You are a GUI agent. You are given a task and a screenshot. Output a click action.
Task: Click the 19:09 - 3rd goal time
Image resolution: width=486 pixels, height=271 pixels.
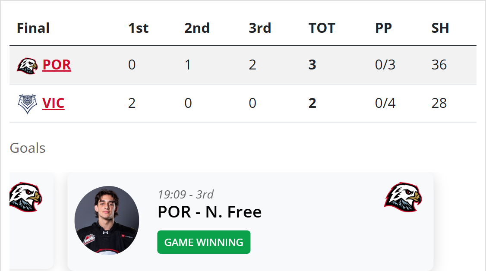click(x=186, y=194)
